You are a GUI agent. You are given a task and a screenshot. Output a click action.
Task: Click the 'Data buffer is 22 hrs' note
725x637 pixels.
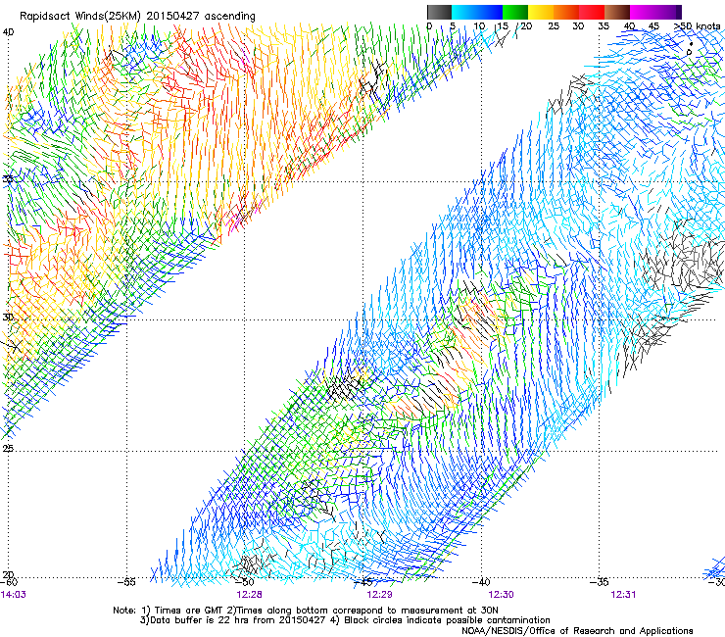pyautogui.click(x=345, y=620)
